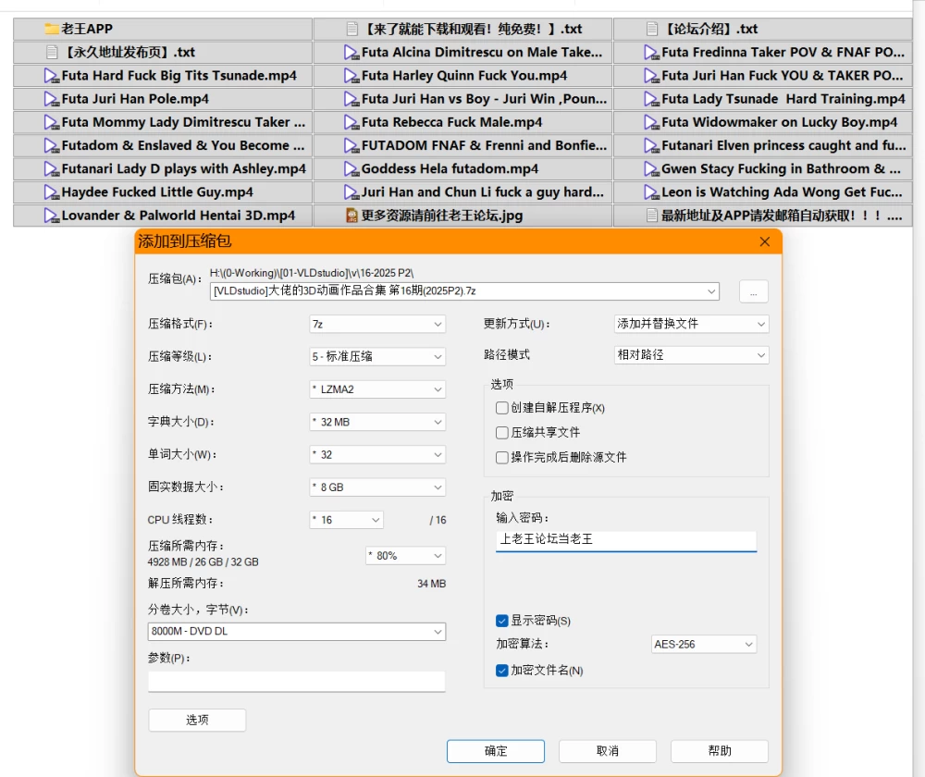Click video icon of Futa Fredinna Taker file

[x=652, y=53]
